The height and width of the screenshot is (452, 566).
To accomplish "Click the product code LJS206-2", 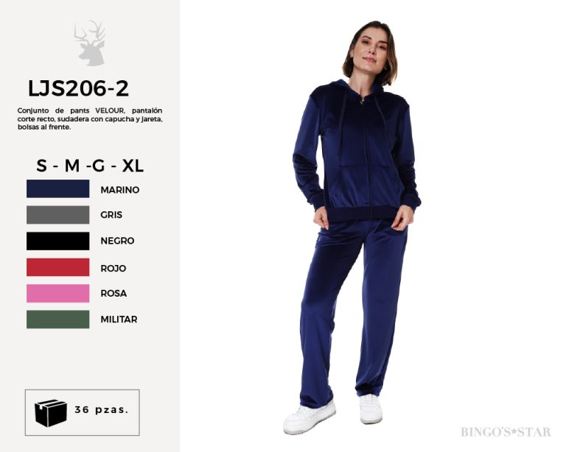I will click(x=78, y=88).
